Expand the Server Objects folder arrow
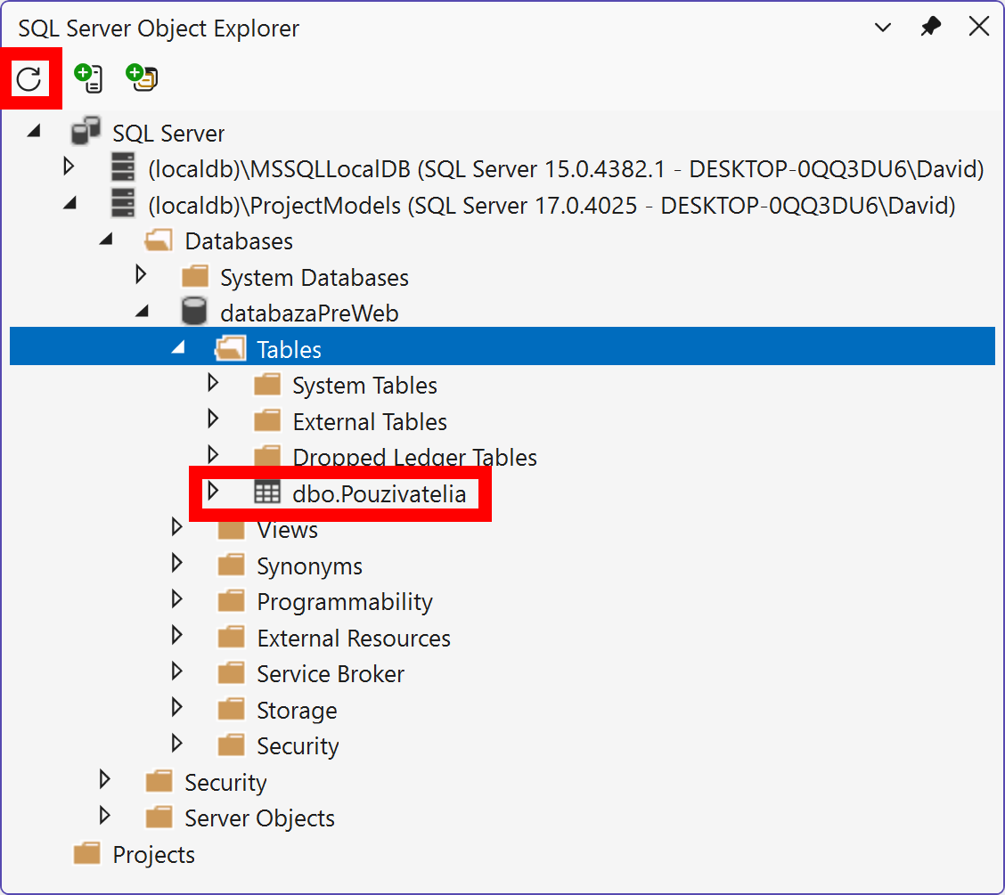 105,816
